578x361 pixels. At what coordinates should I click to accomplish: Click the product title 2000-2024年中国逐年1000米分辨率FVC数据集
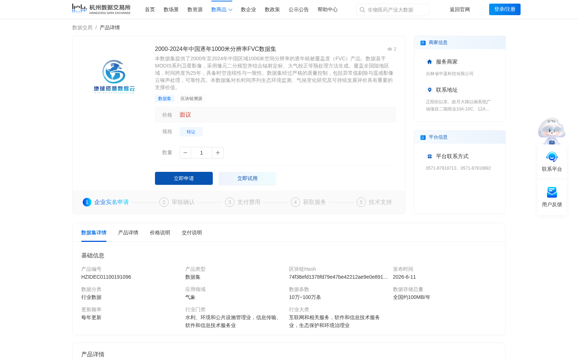tap(216, 49)
